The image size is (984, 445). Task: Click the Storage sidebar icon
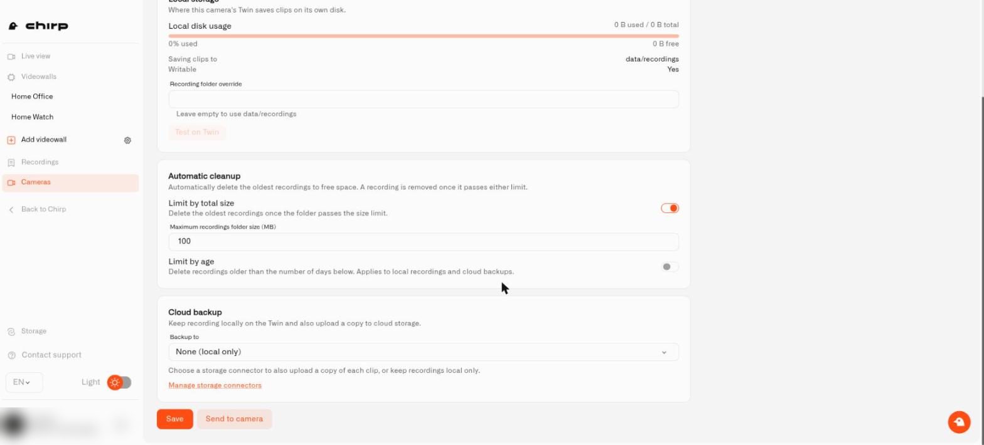(11, 332)
